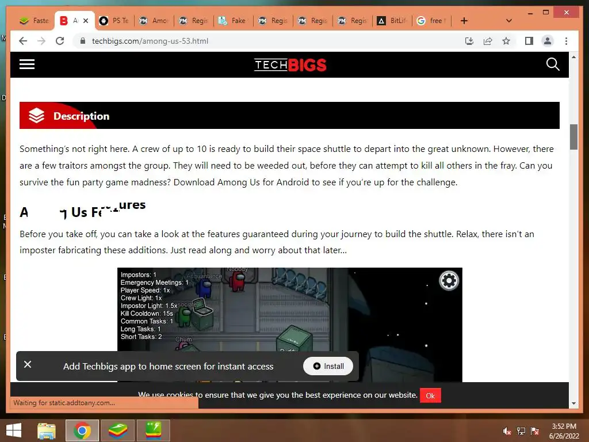Click the scrollbar up arrow
Image resolution: width=589 pixels, height=442 pixels.
click(x=573, y=57)
